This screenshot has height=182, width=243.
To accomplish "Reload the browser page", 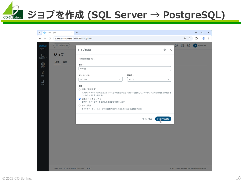I will [50, 38].
